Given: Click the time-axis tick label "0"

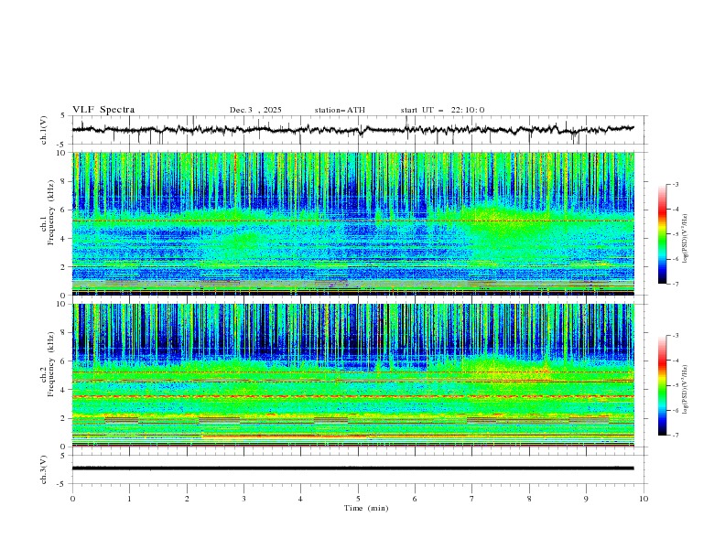Looking at the screenshot, I should tap(72, 499).
